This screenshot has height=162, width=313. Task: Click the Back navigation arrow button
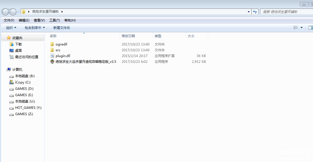tap(6, 12)
